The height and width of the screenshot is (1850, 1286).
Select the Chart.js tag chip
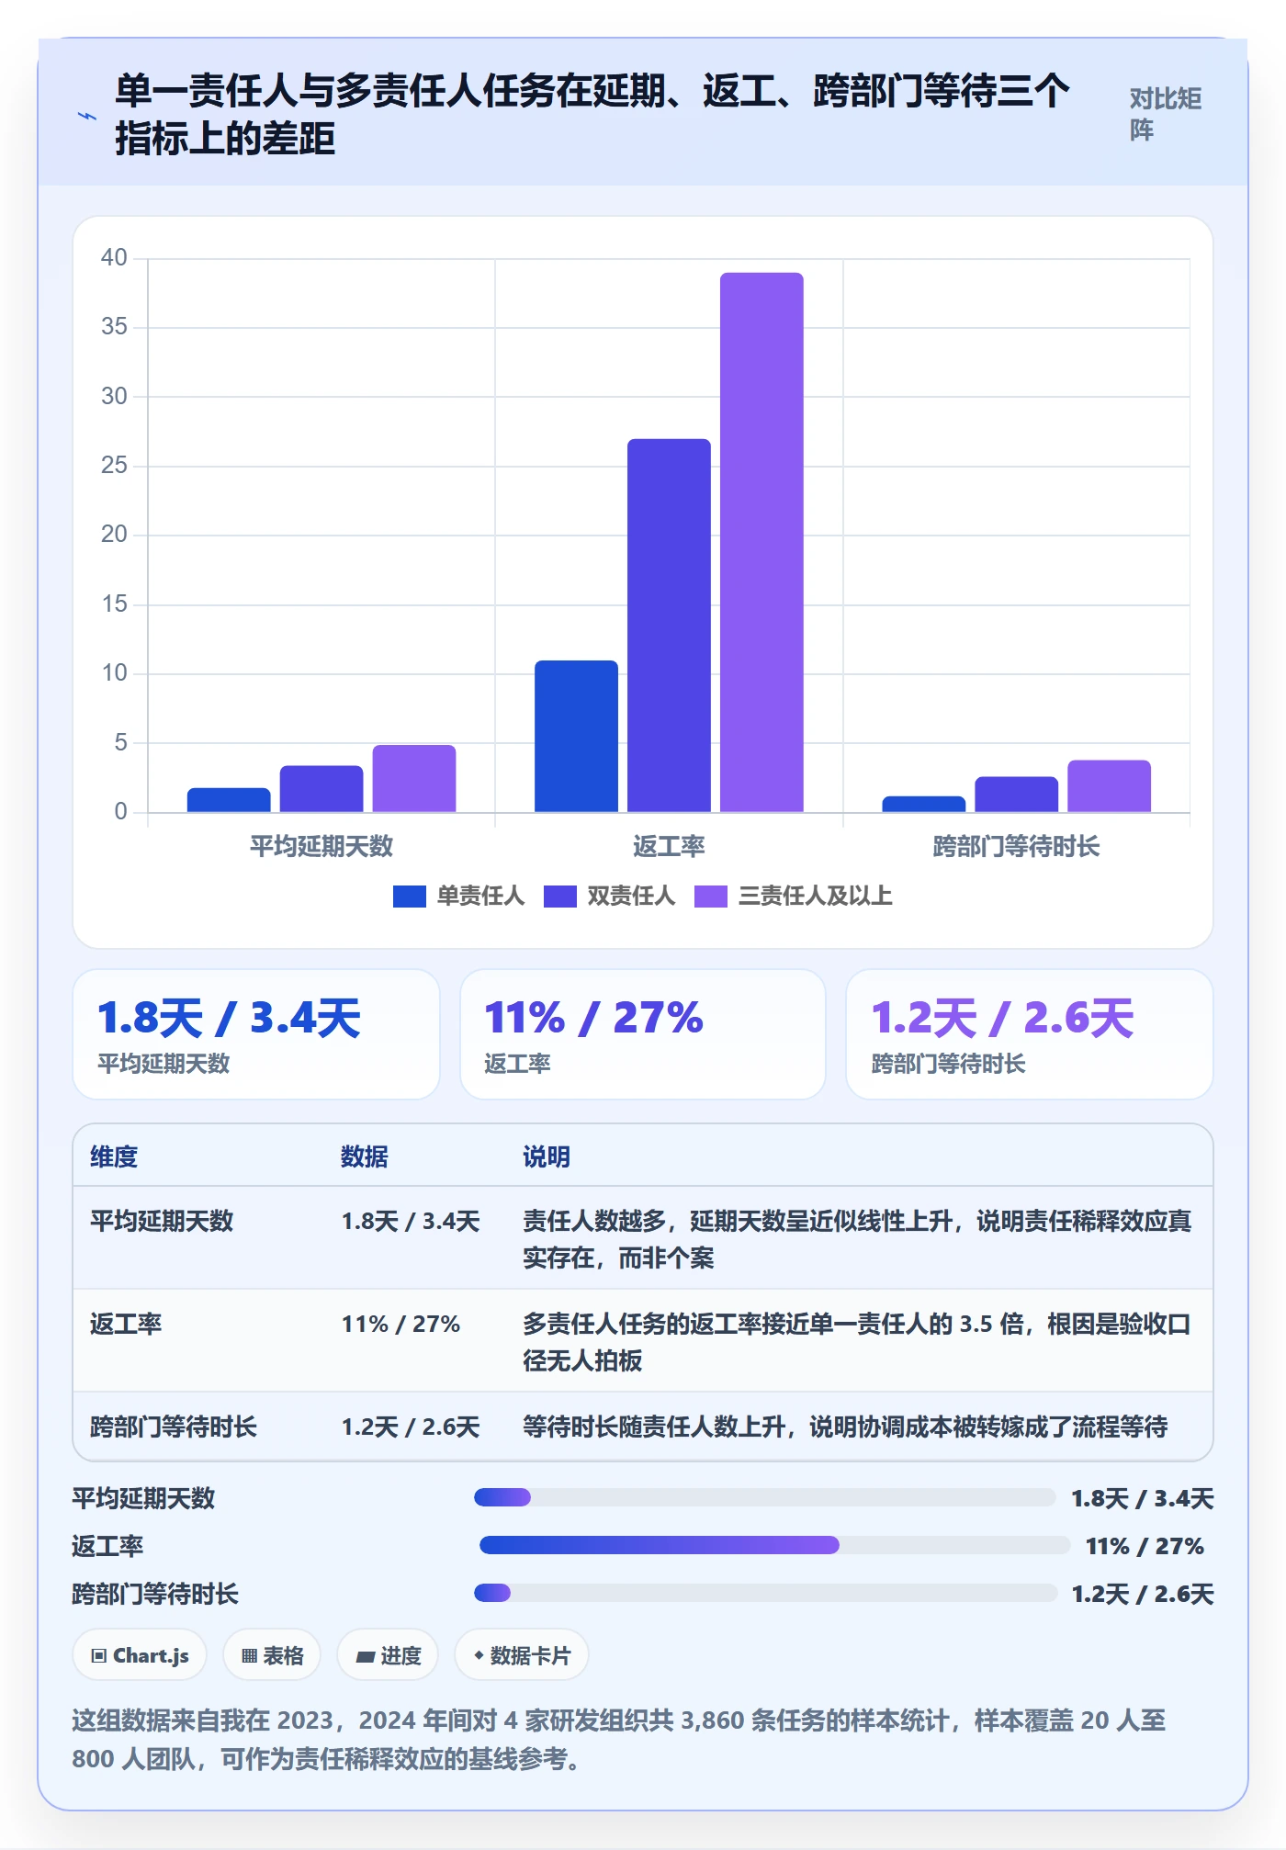click(140, 1655)
